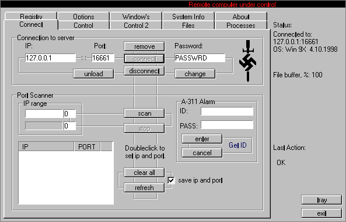Image resolution: width=346 pixels, height=222 pixels.
Task: Click the change password button
Action: 195,74
